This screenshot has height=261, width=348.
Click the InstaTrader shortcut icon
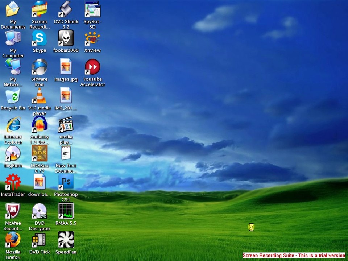coord(13,182)
